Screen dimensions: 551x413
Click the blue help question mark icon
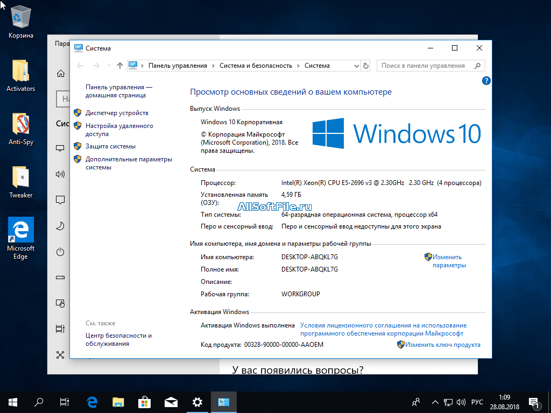tap(486, 81)
